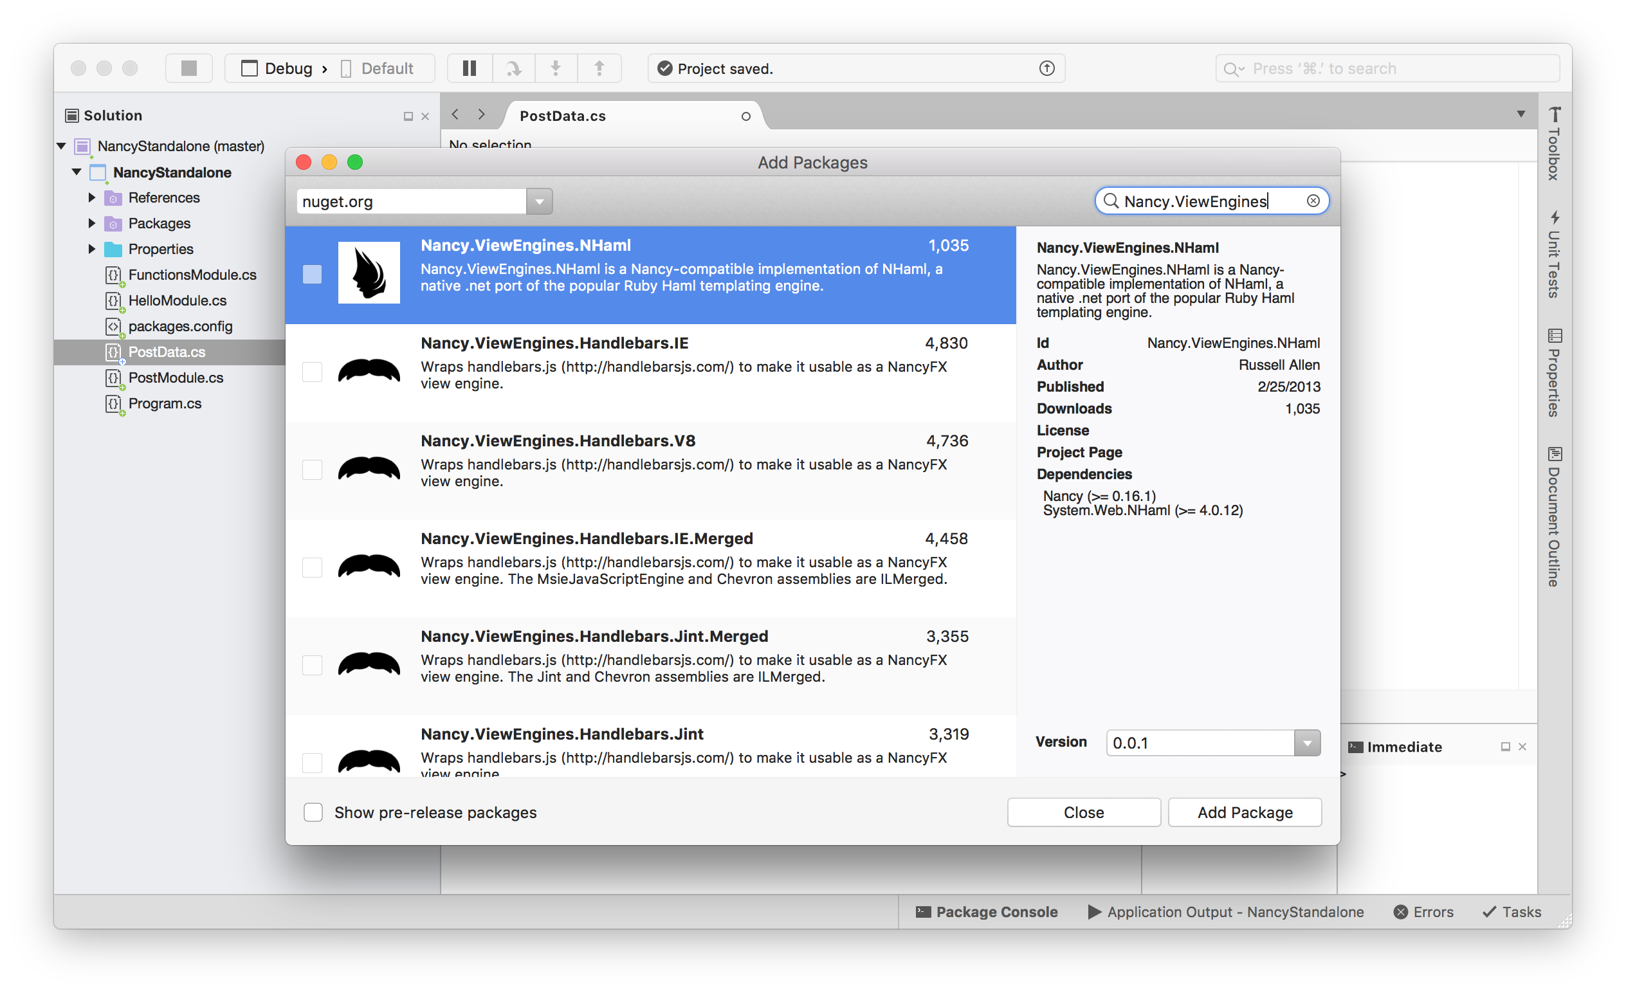Select Nancy.ViewEngines.Handlebars.IE.Merged package row
Viewport: 1626px width, 993px height.
[650, 567]
